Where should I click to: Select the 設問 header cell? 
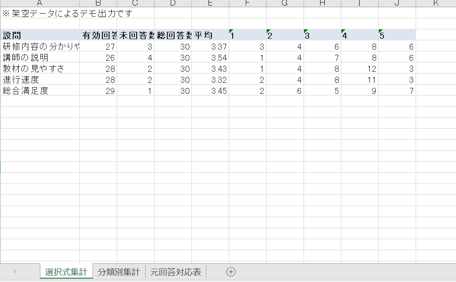pyautogui.click(x=40, y=35)
